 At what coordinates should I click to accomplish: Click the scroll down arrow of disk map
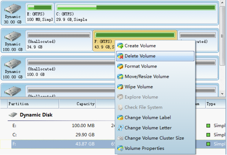[x=222, y=94]
